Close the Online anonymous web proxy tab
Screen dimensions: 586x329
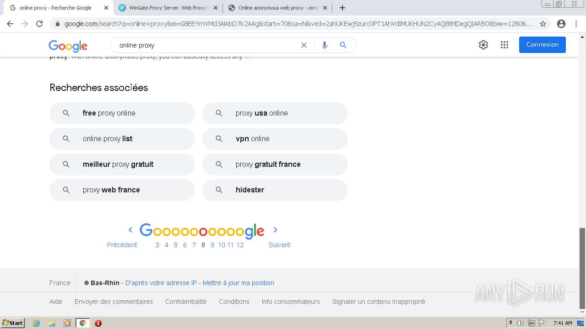325,8
